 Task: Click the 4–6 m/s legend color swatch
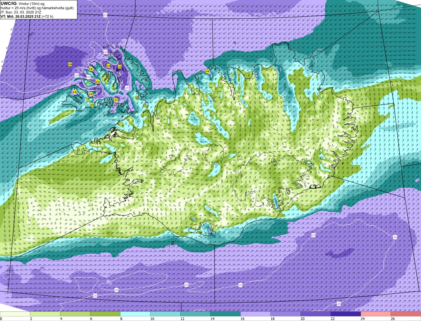75,314
